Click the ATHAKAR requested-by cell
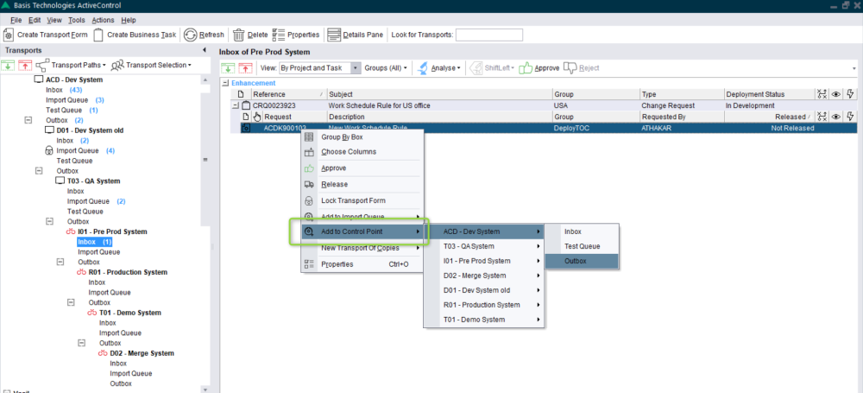 [x=683, y=128]
